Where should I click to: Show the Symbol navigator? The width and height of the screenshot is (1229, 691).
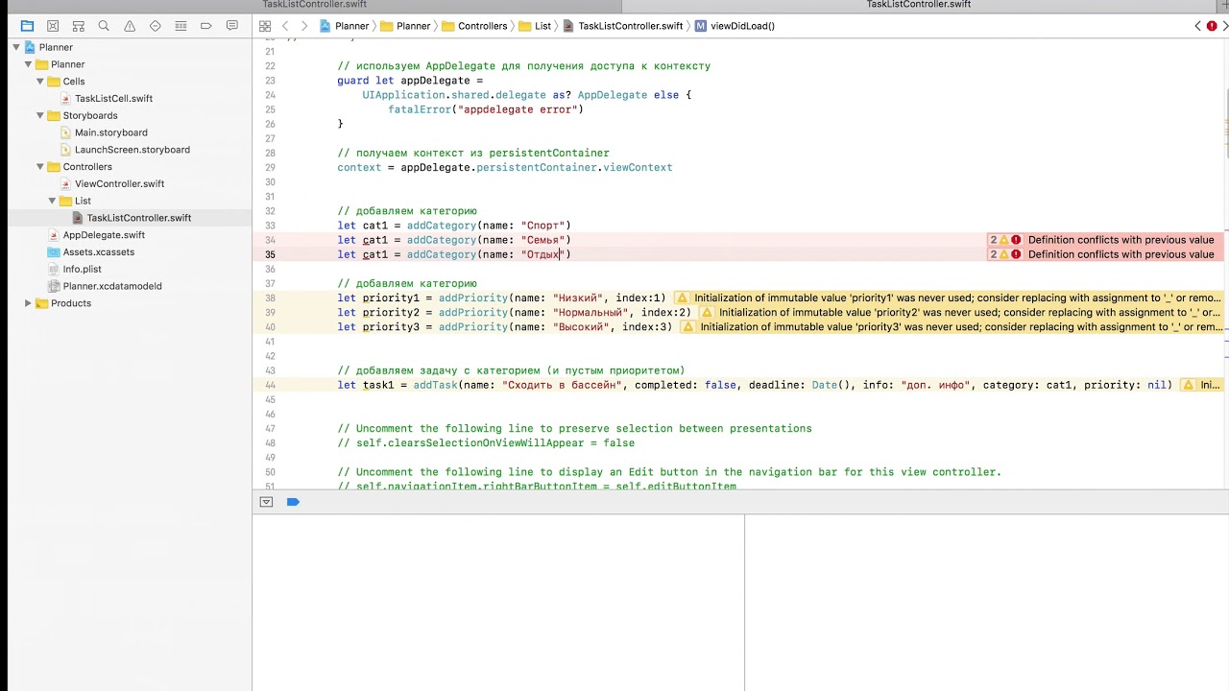[x=79, y=26]
